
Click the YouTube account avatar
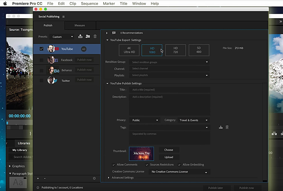[x=51, y=49]
